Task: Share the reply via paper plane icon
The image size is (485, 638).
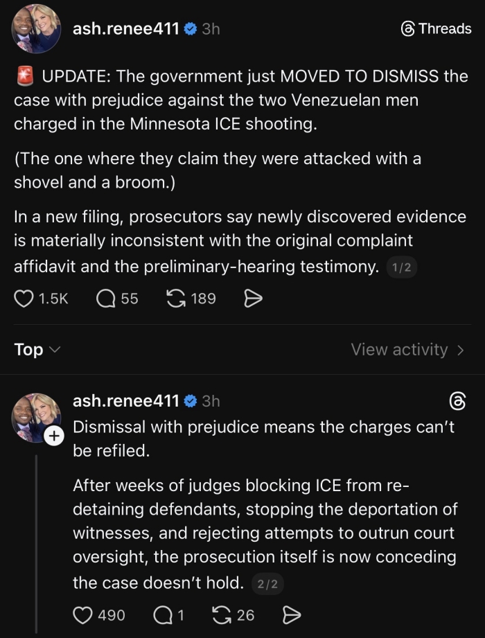Action: 292,614
